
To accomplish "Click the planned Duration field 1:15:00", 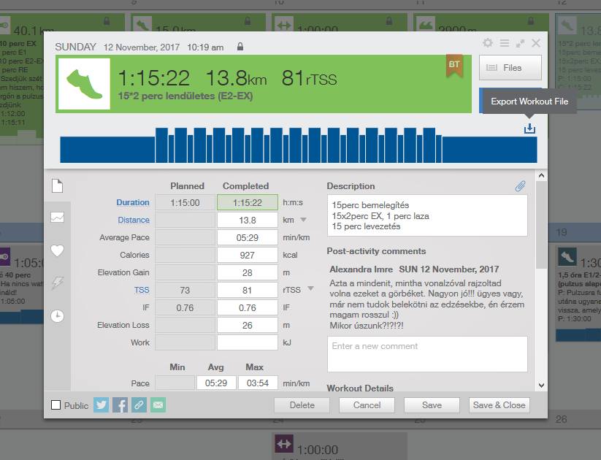I will [185, 202].
